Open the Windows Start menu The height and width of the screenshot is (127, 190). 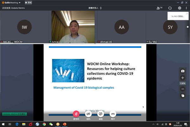coord(3,124)
